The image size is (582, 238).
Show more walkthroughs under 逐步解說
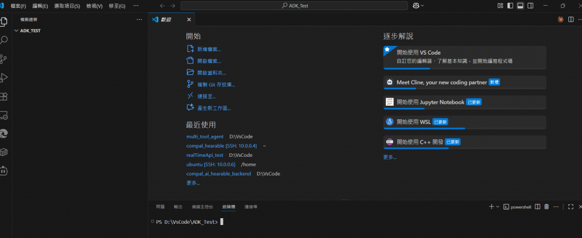390,157
